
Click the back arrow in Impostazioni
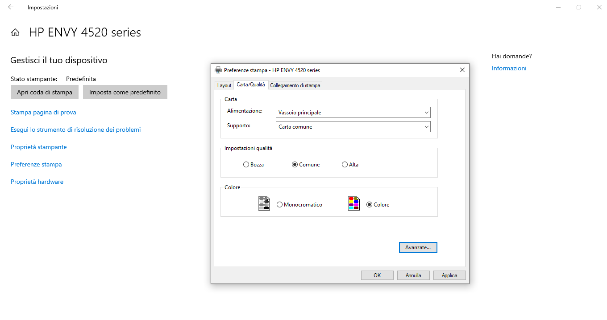coord(10,7)
